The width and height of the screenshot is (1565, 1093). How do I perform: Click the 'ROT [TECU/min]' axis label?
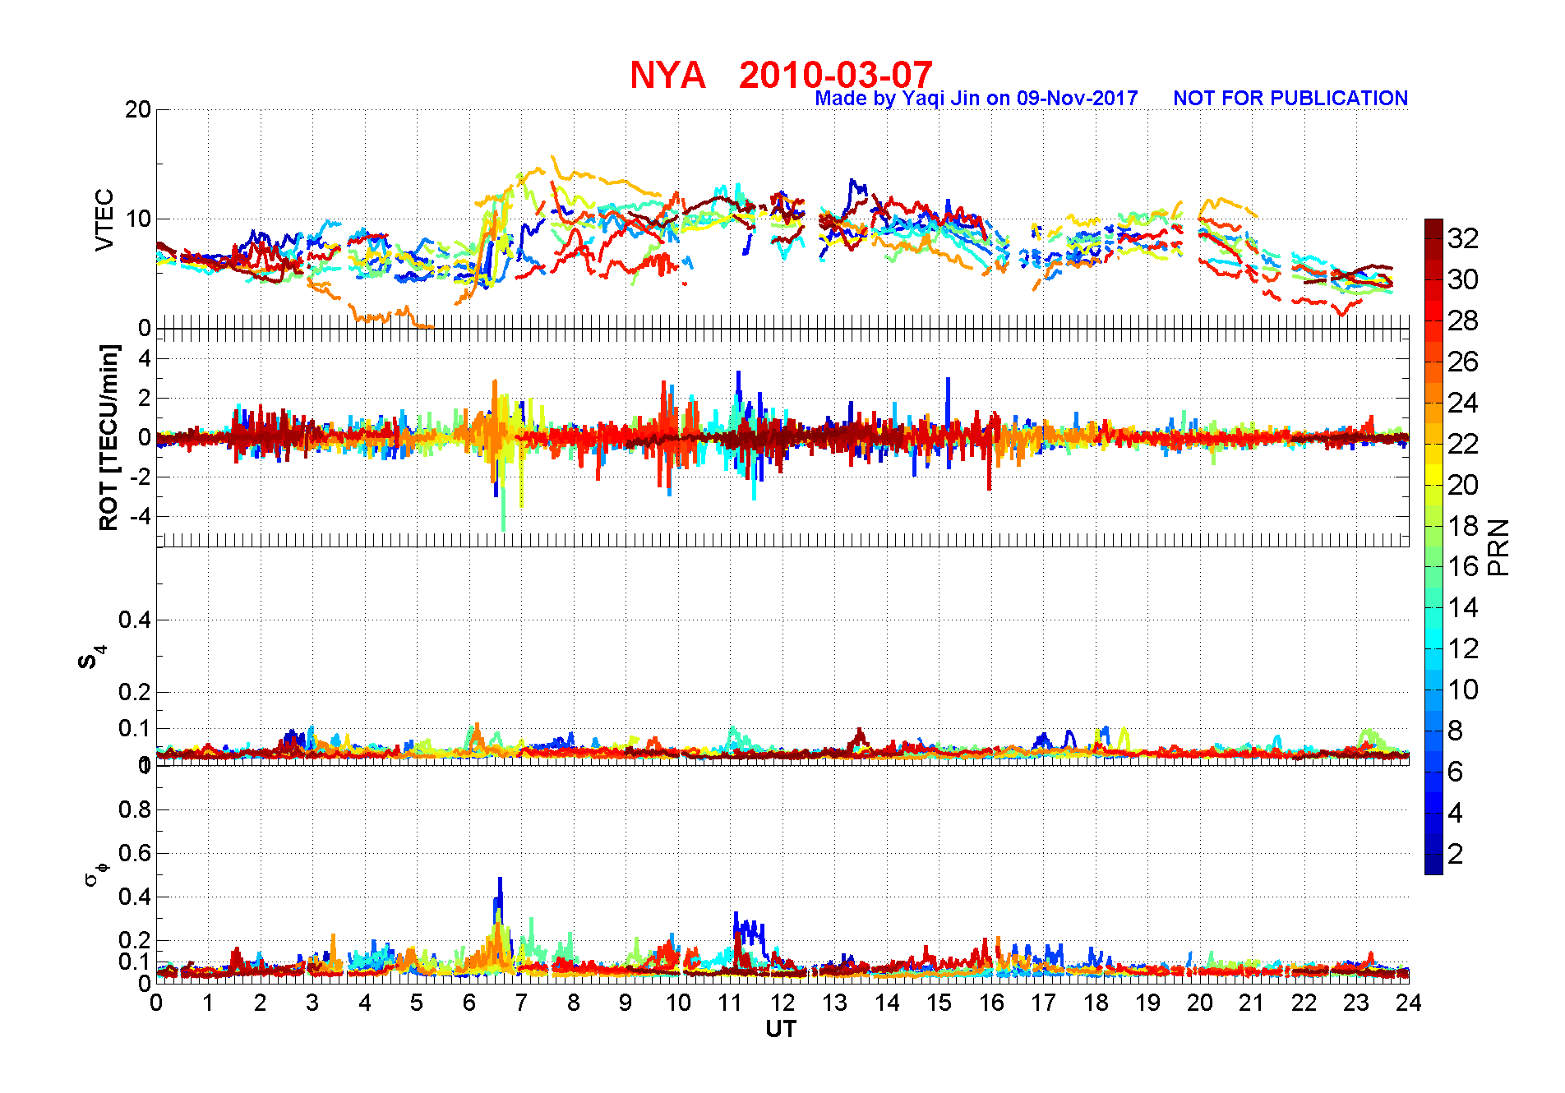pos(108,437)
